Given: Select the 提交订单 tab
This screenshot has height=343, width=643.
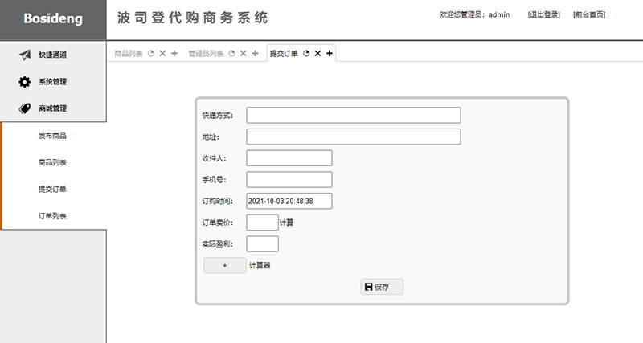Looking at the screenshot, I should tap(284, 54).
